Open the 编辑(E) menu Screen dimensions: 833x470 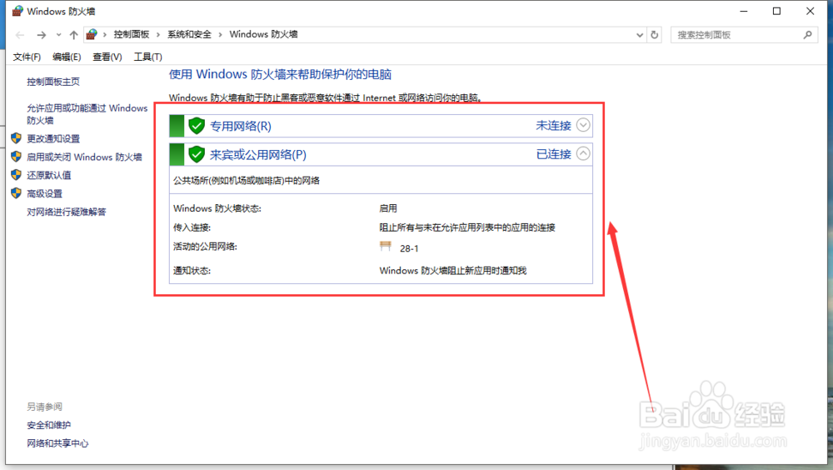point(67,57)
